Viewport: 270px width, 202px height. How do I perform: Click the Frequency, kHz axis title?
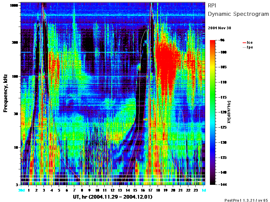[x=5, y=93]
